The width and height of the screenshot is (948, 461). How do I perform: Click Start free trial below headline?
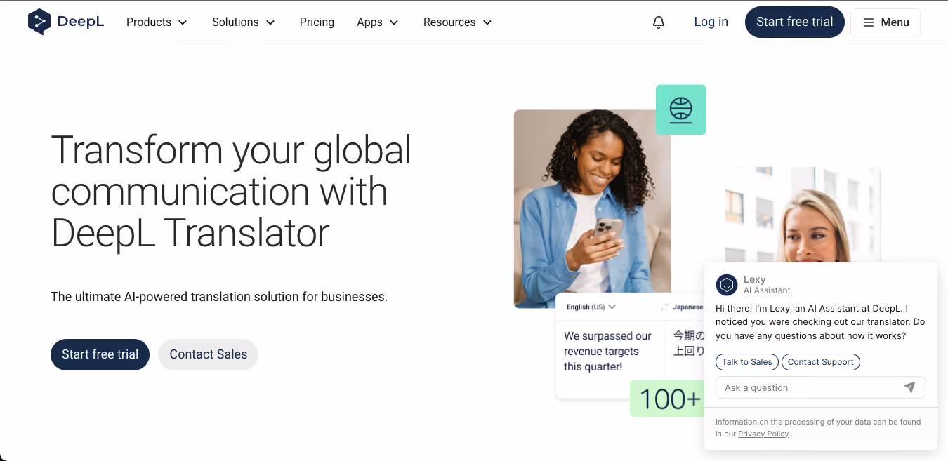(100, 354)
